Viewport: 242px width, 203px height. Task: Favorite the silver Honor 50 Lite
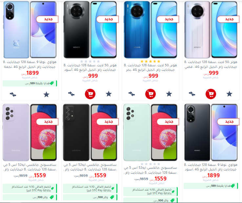pos(229,94)
